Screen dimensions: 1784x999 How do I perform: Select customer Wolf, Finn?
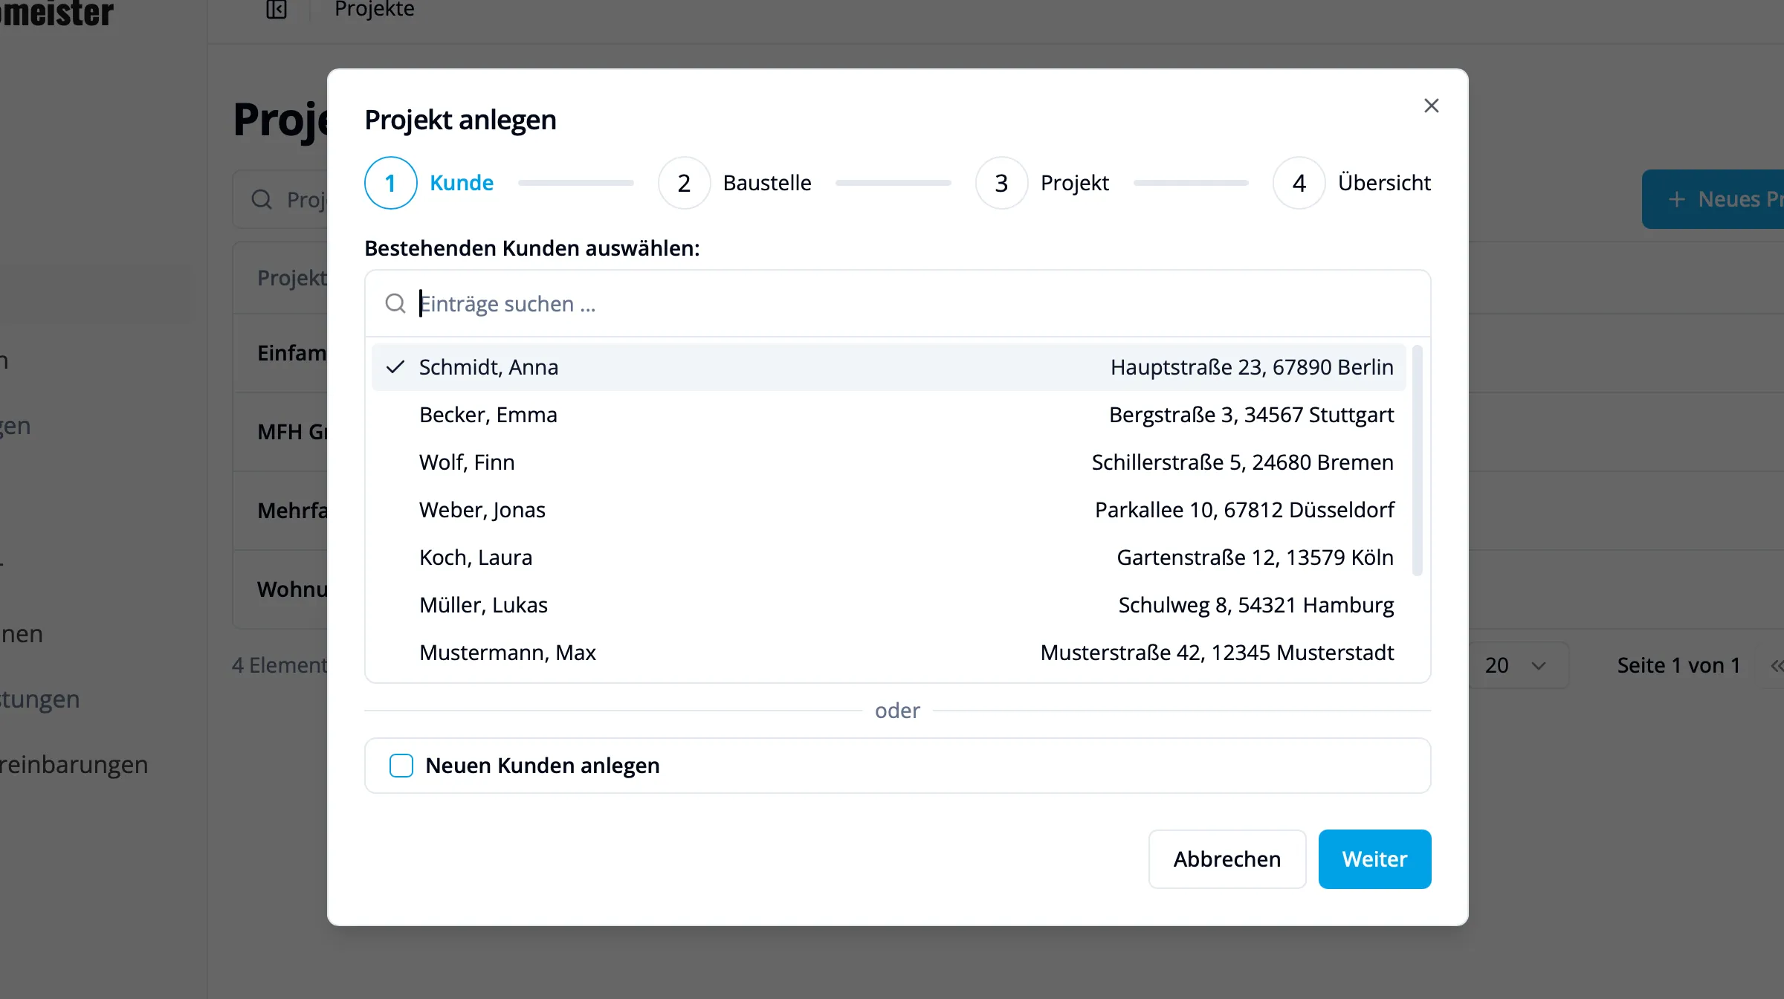(x=889, y=462)
